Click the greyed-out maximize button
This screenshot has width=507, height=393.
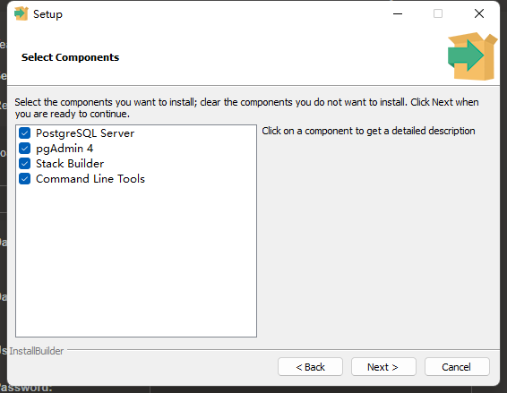pos(438,13)
